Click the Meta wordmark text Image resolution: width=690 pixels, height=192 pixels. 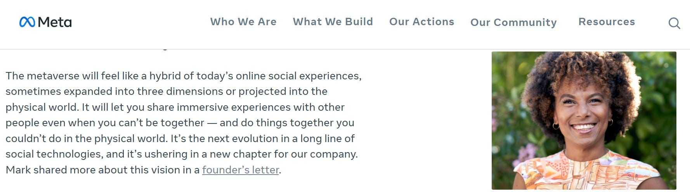click(55, 22)
